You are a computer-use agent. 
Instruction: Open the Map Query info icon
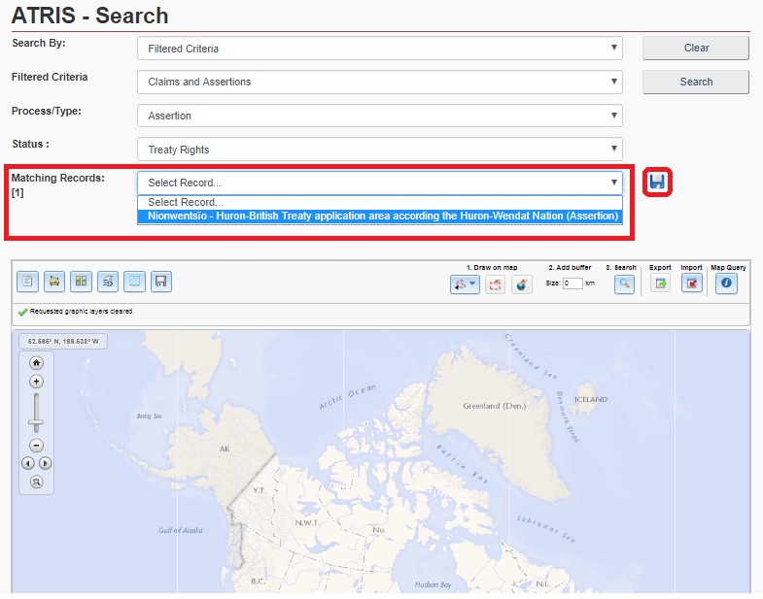pyautogui.click(x=727, y=283)
